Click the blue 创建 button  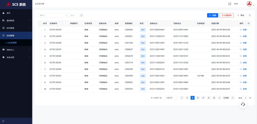[213, 15]
